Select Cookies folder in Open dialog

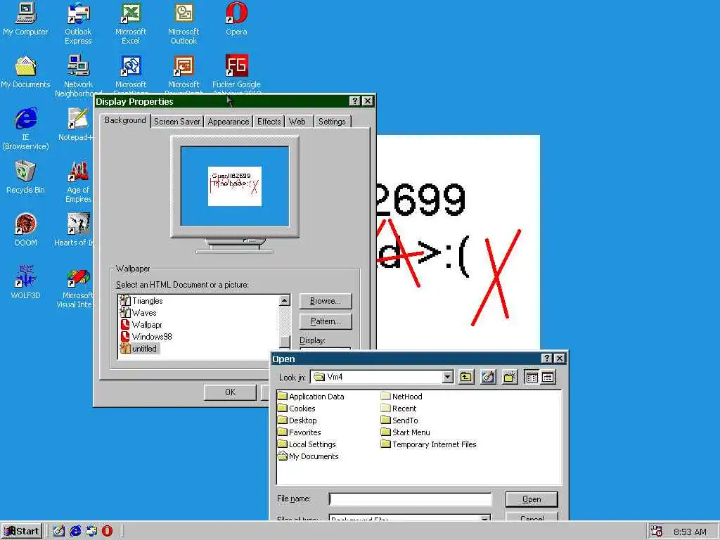click(x=297, y=409)
